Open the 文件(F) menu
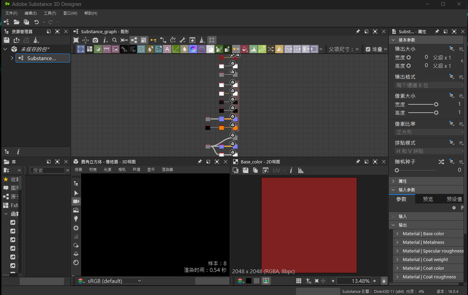The height and width of the screenshot is (295, 468). 11,13
